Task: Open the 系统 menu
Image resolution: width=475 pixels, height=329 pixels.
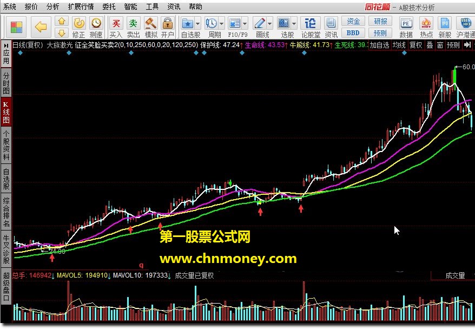Action: point(10,6)
